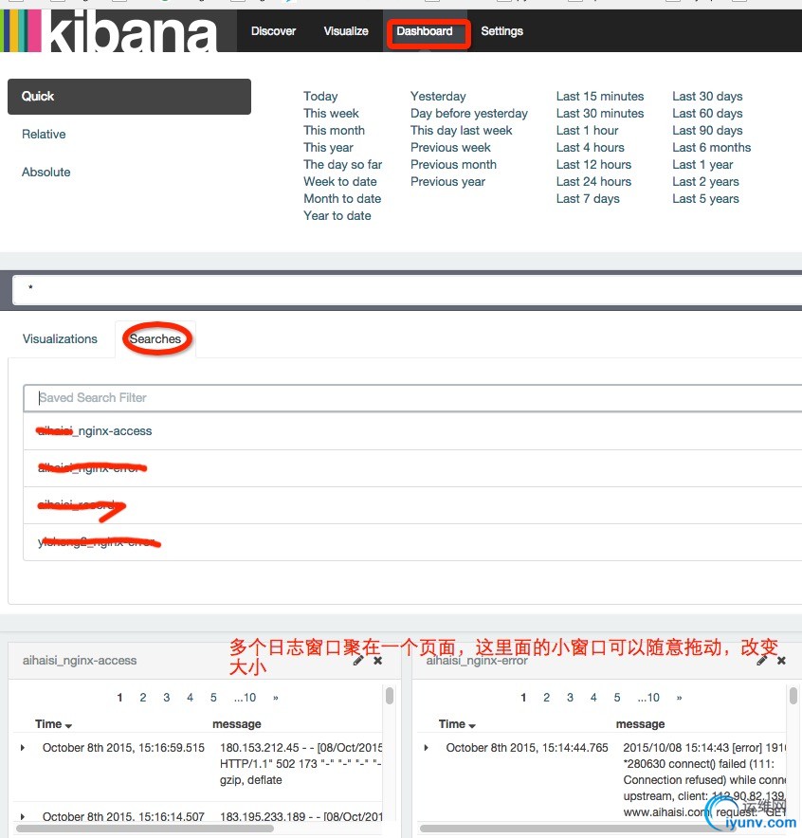Choose The day so far

tap(342, 165)
